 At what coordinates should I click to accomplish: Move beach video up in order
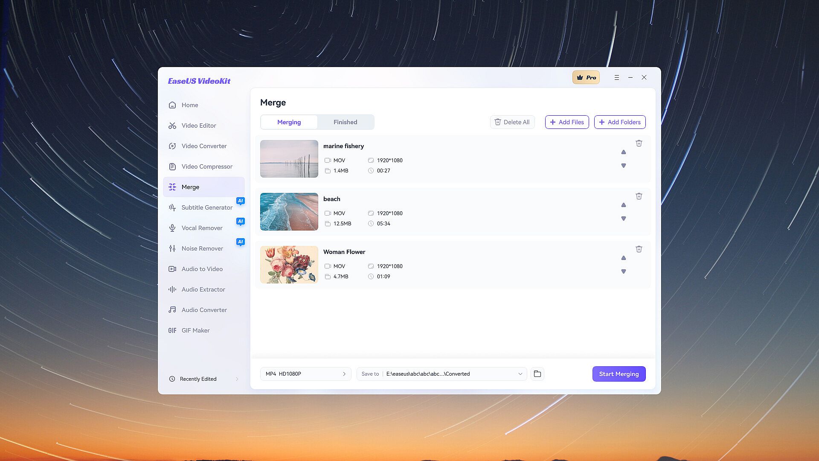pyautogui.click(x=623, y=205)
